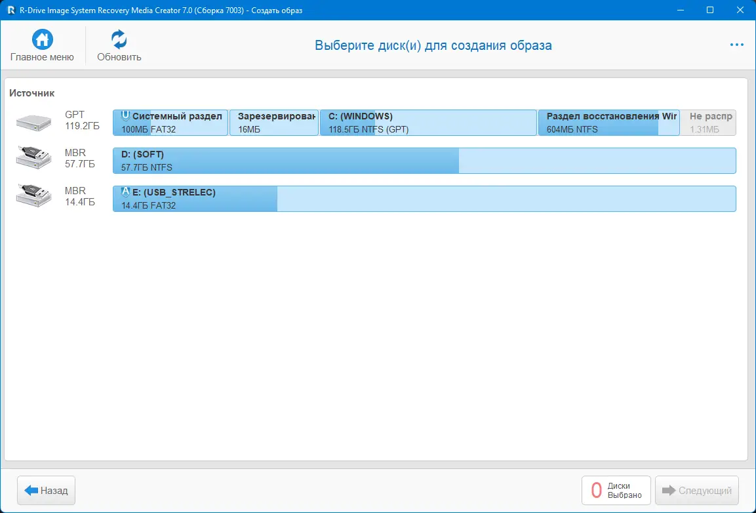This screenshot has height=513, width=756.
Task: Minimize the R-Drive Image window
Action: [681, 10]
